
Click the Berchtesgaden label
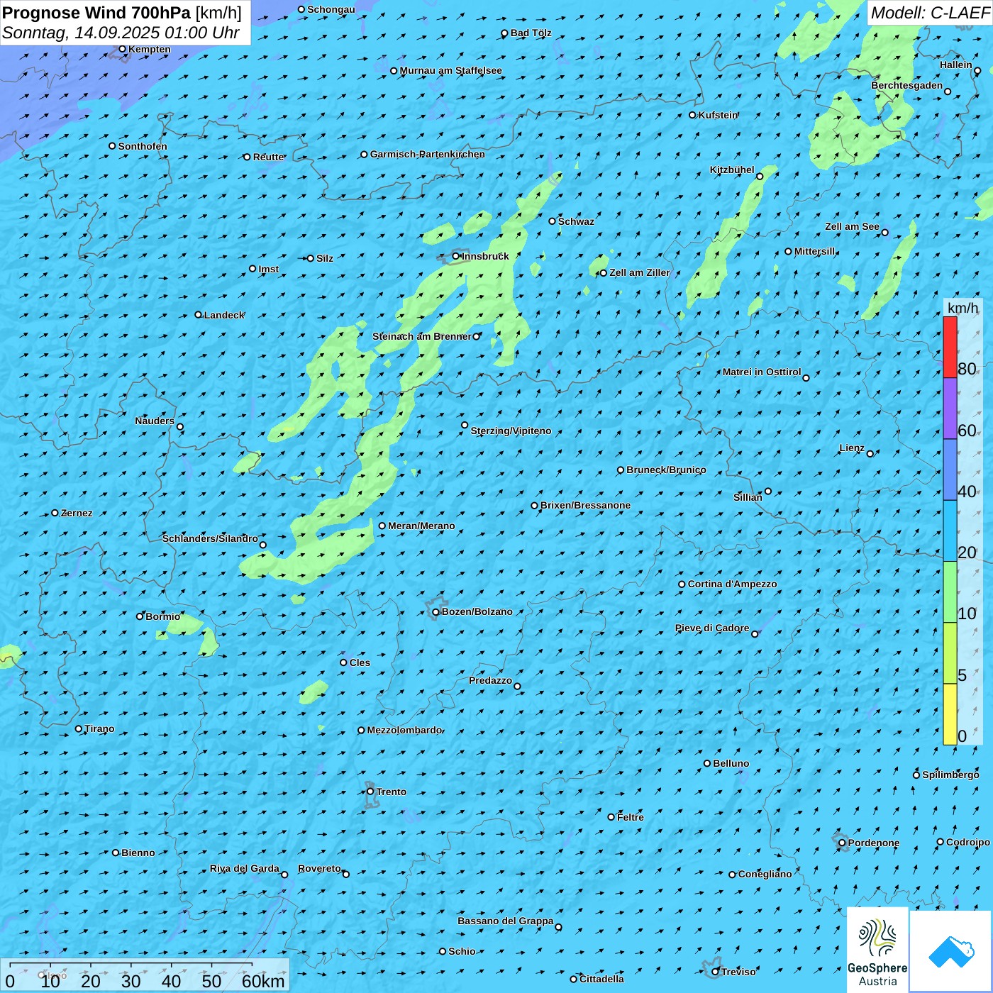click(907, 85)
